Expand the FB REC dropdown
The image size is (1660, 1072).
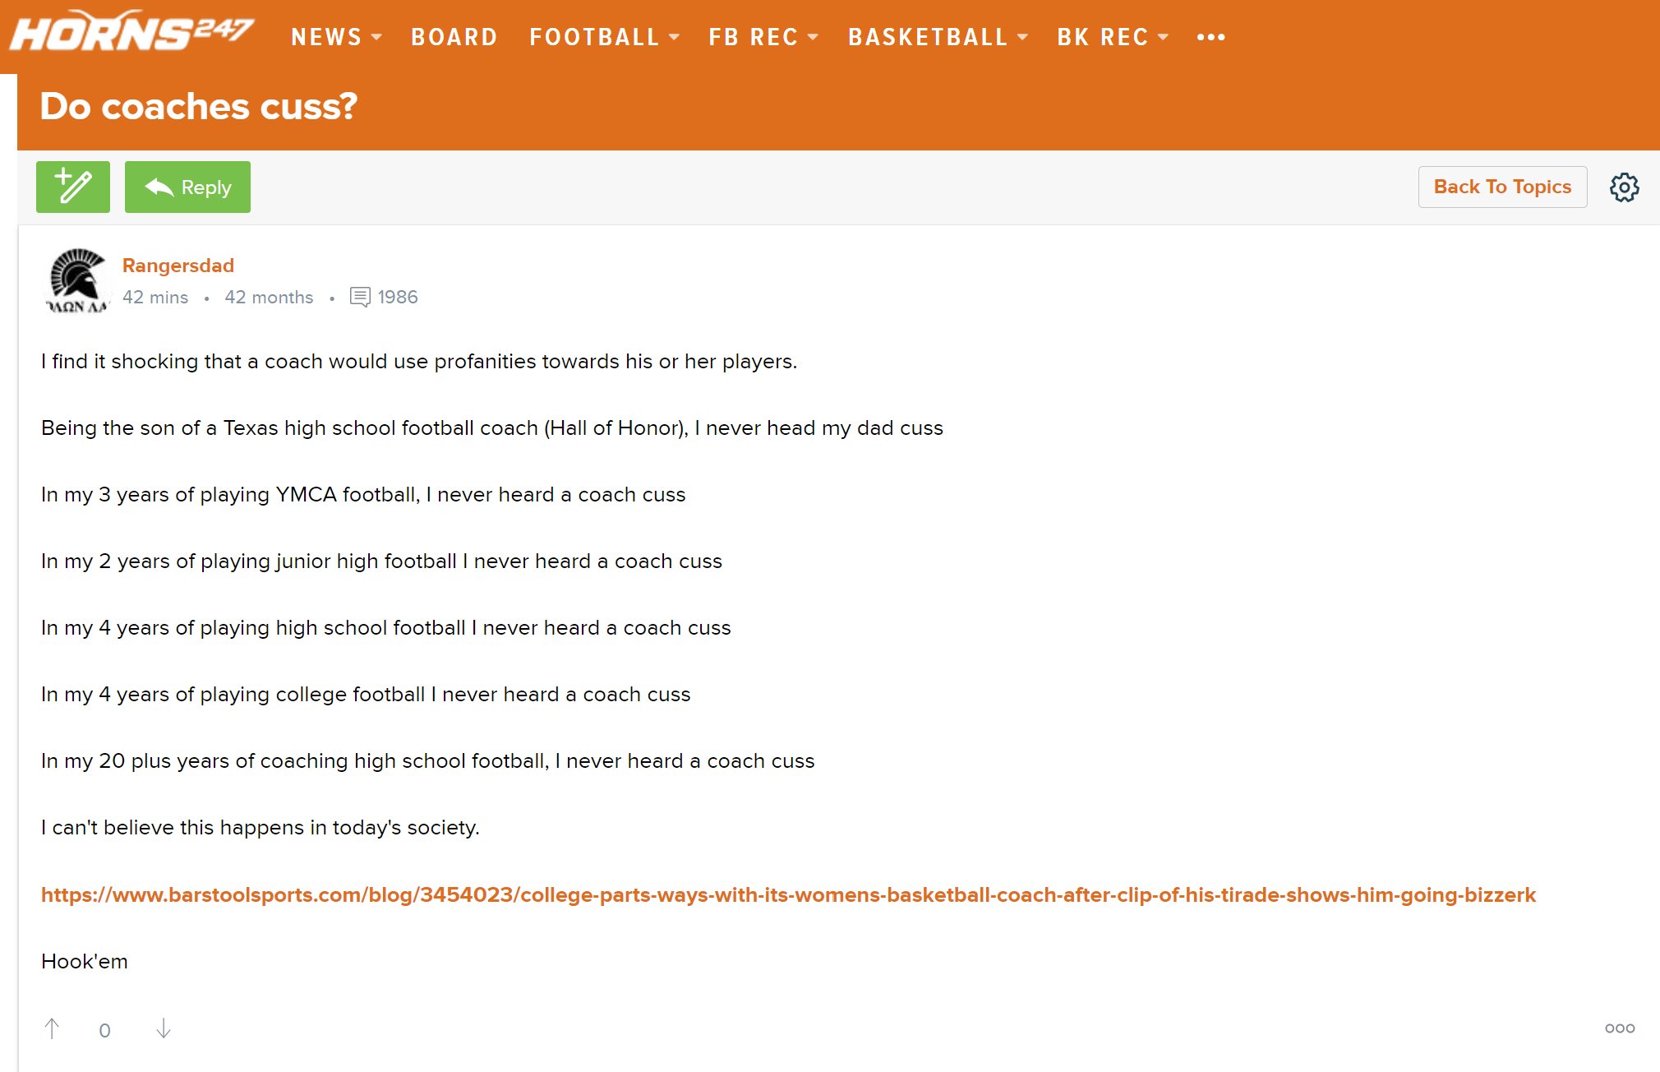[x=754, y=36]
